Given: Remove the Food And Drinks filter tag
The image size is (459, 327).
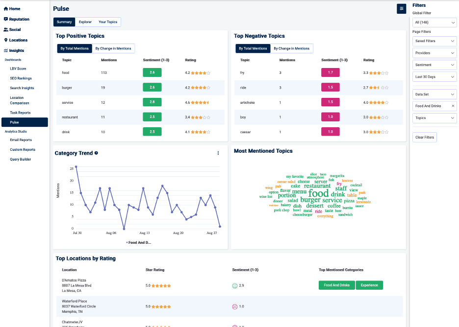Looking at the screenshot, I should [x=453, y=106].
